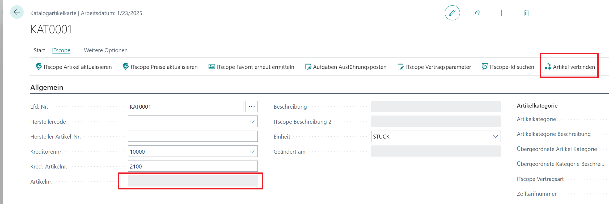Click the Geändert am field
609x204 pixels.
click(x=436, y=151)
